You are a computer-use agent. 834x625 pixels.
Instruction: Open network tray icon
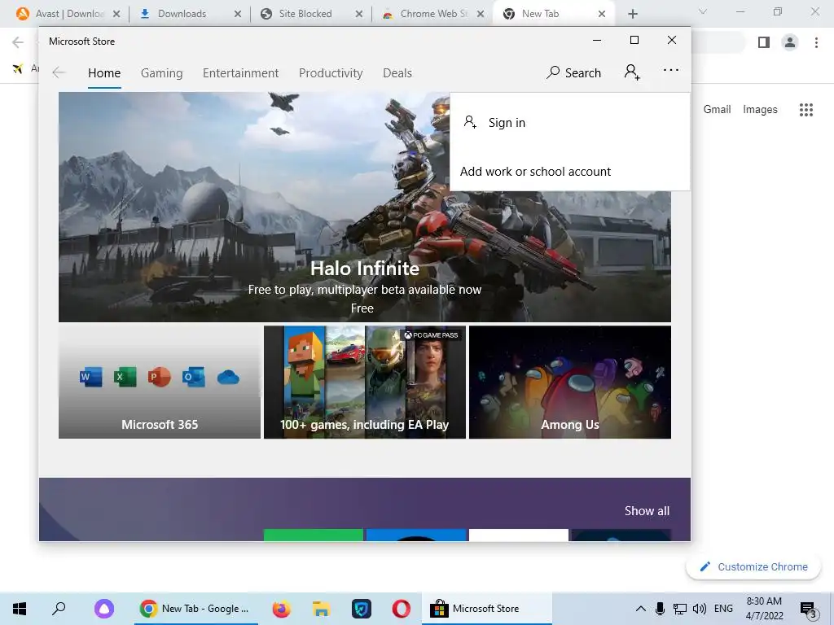pos(680,609)
